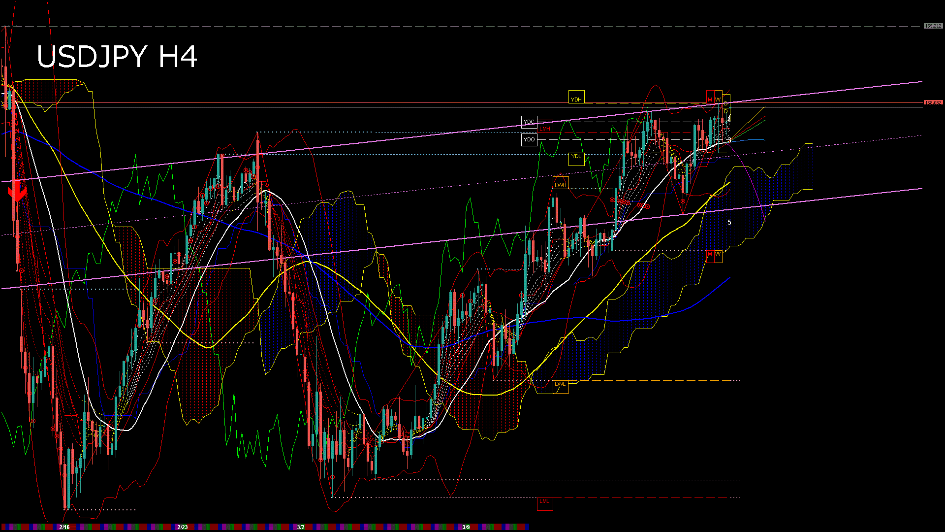Screen dimensions: 945x532
Task: Click the white YDO level label
Action: pos(529,140)
